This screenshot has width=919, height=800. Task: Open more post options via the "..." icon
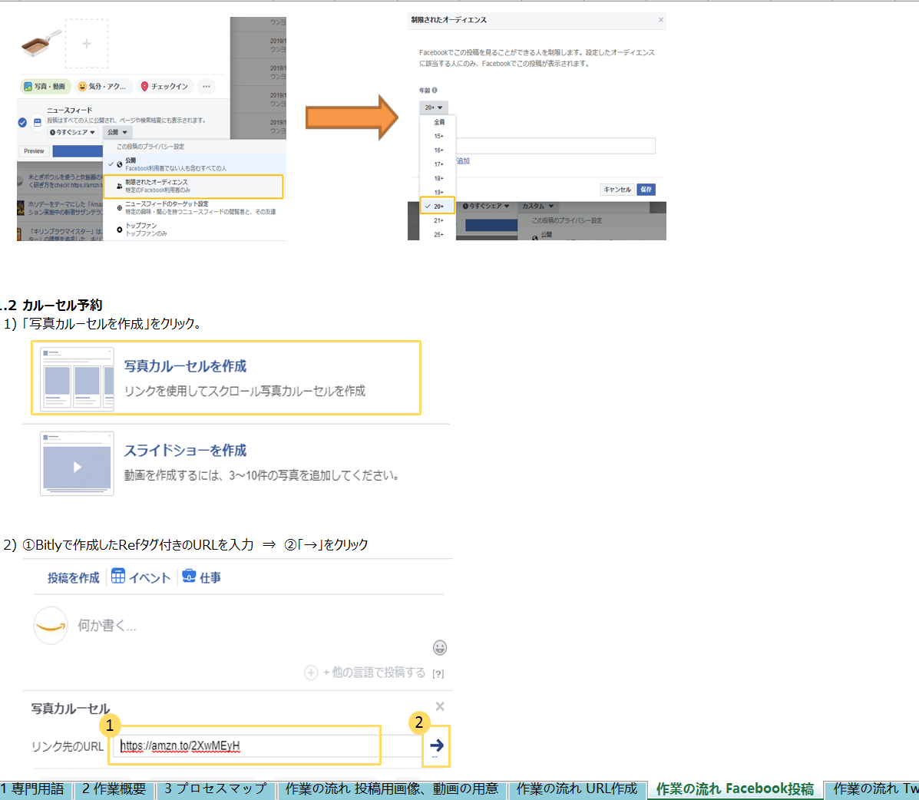coord(206,86)
